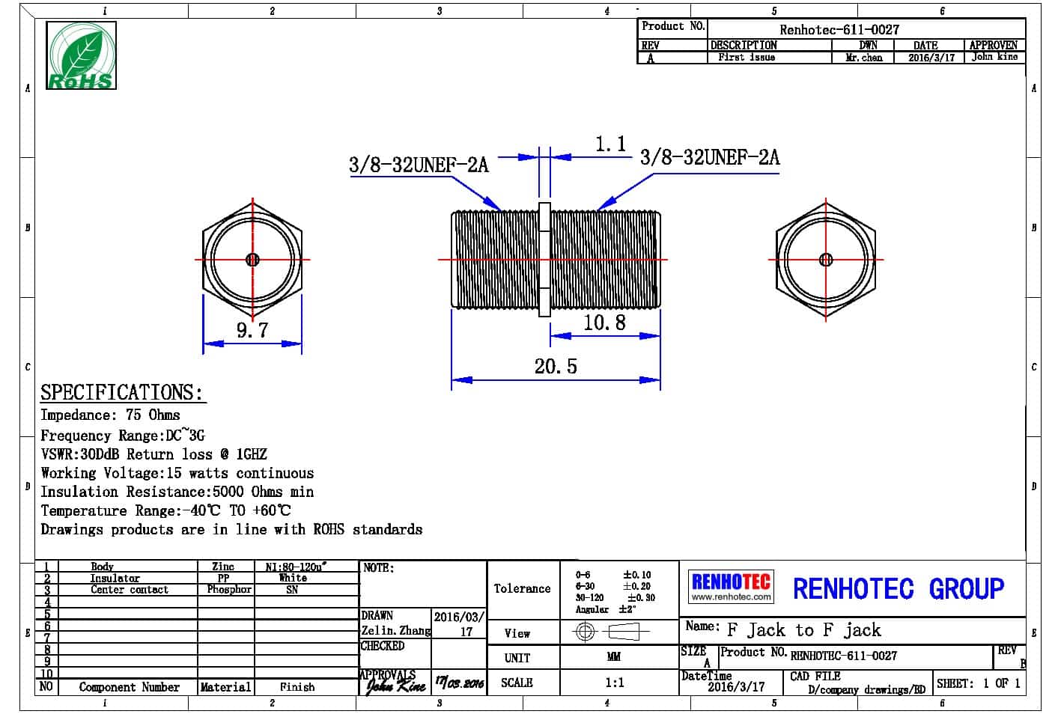Select the 9.7 hex width dimension

pyautogui.click(x=252, y=330)
